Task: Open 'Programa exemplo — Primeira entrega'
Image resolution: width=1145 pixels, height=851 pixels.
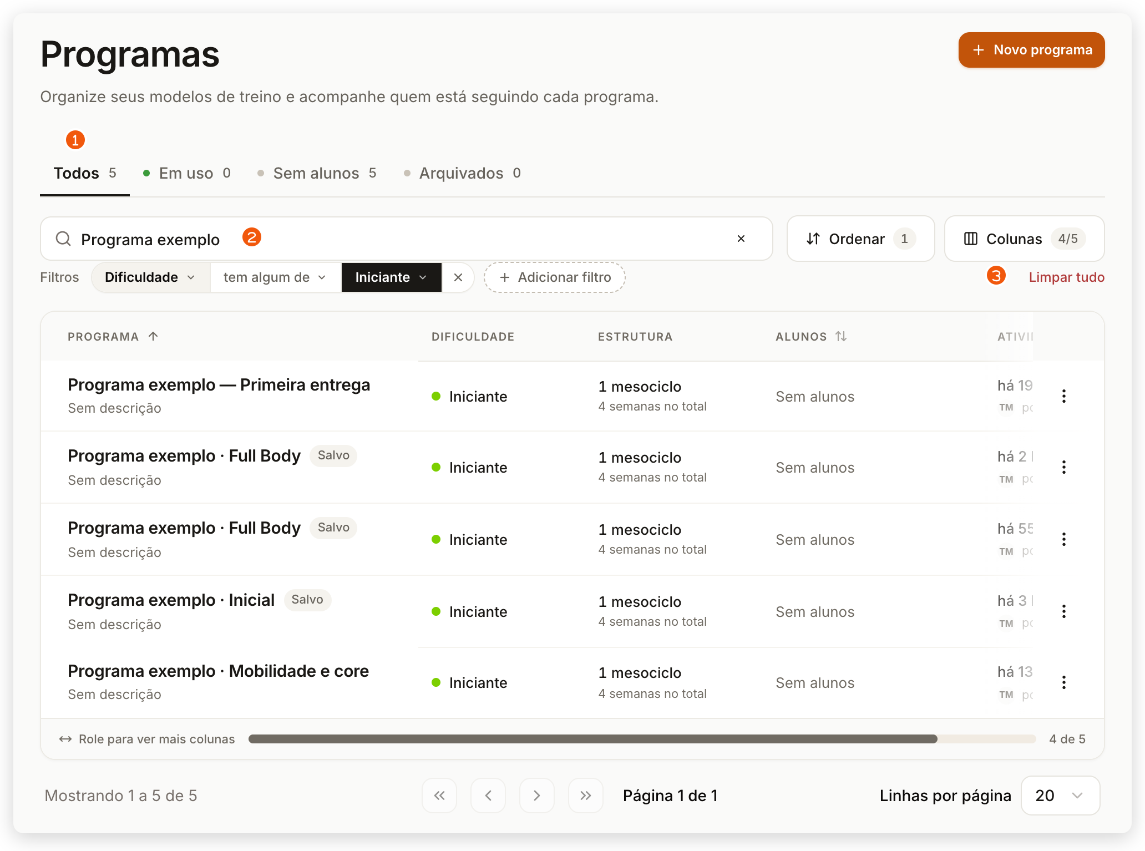Action: click(219, 384)
